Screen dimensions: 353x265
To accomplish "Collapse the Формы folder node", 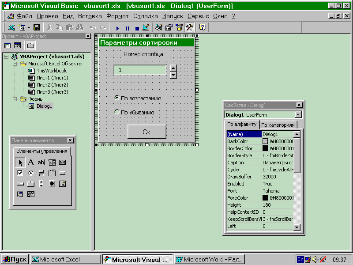I will click(15, 99).
